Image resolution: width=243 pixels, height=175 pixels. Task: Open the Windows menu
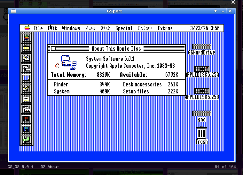[x=71, y=28]
